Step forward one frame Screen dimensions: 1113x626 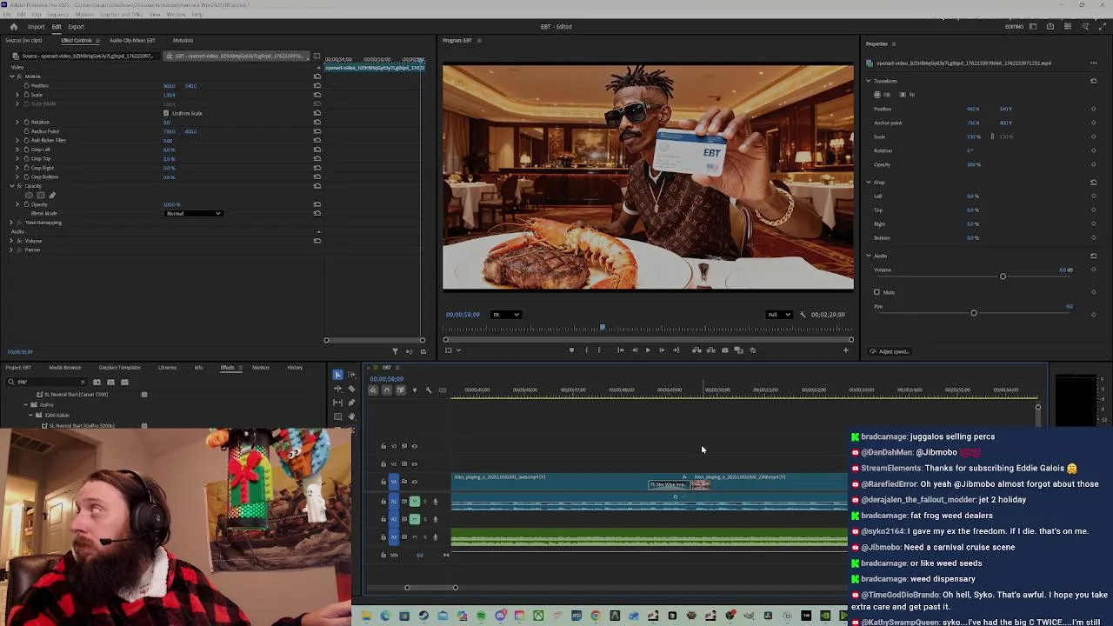tap(661, 350)
